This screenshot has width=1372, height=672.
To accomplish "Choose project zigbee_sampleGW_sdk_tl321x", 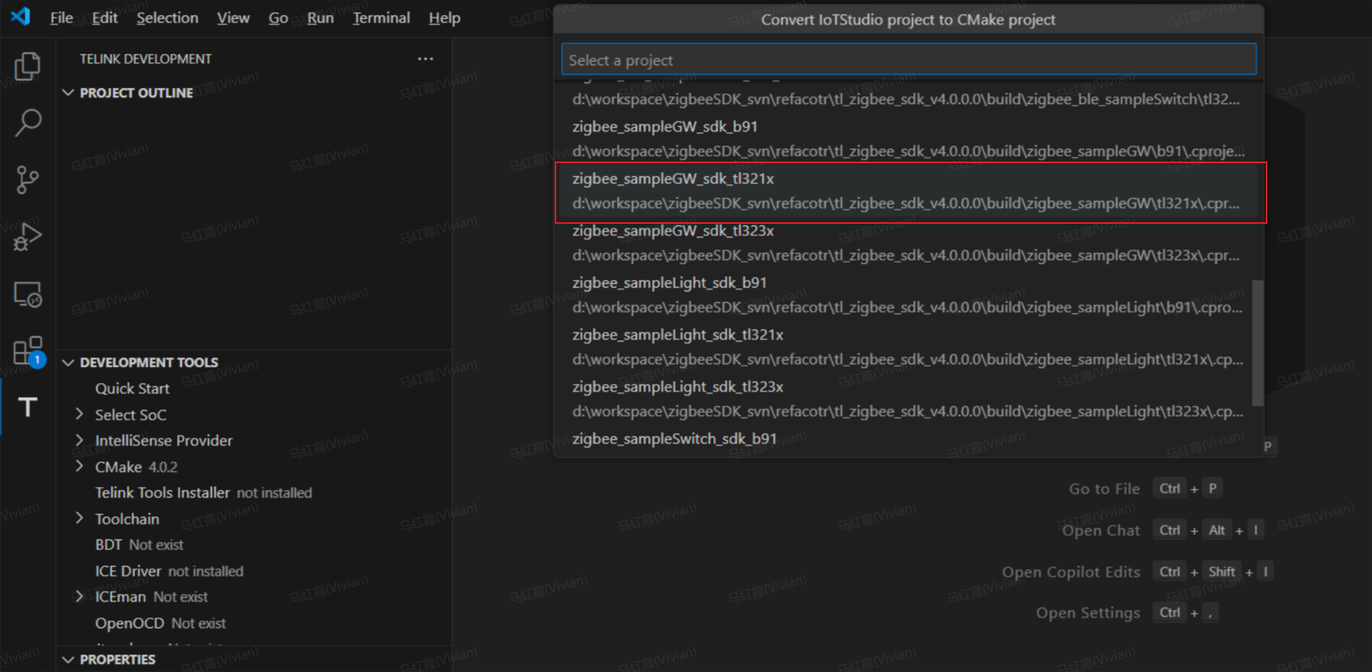I will coord(908,191).
